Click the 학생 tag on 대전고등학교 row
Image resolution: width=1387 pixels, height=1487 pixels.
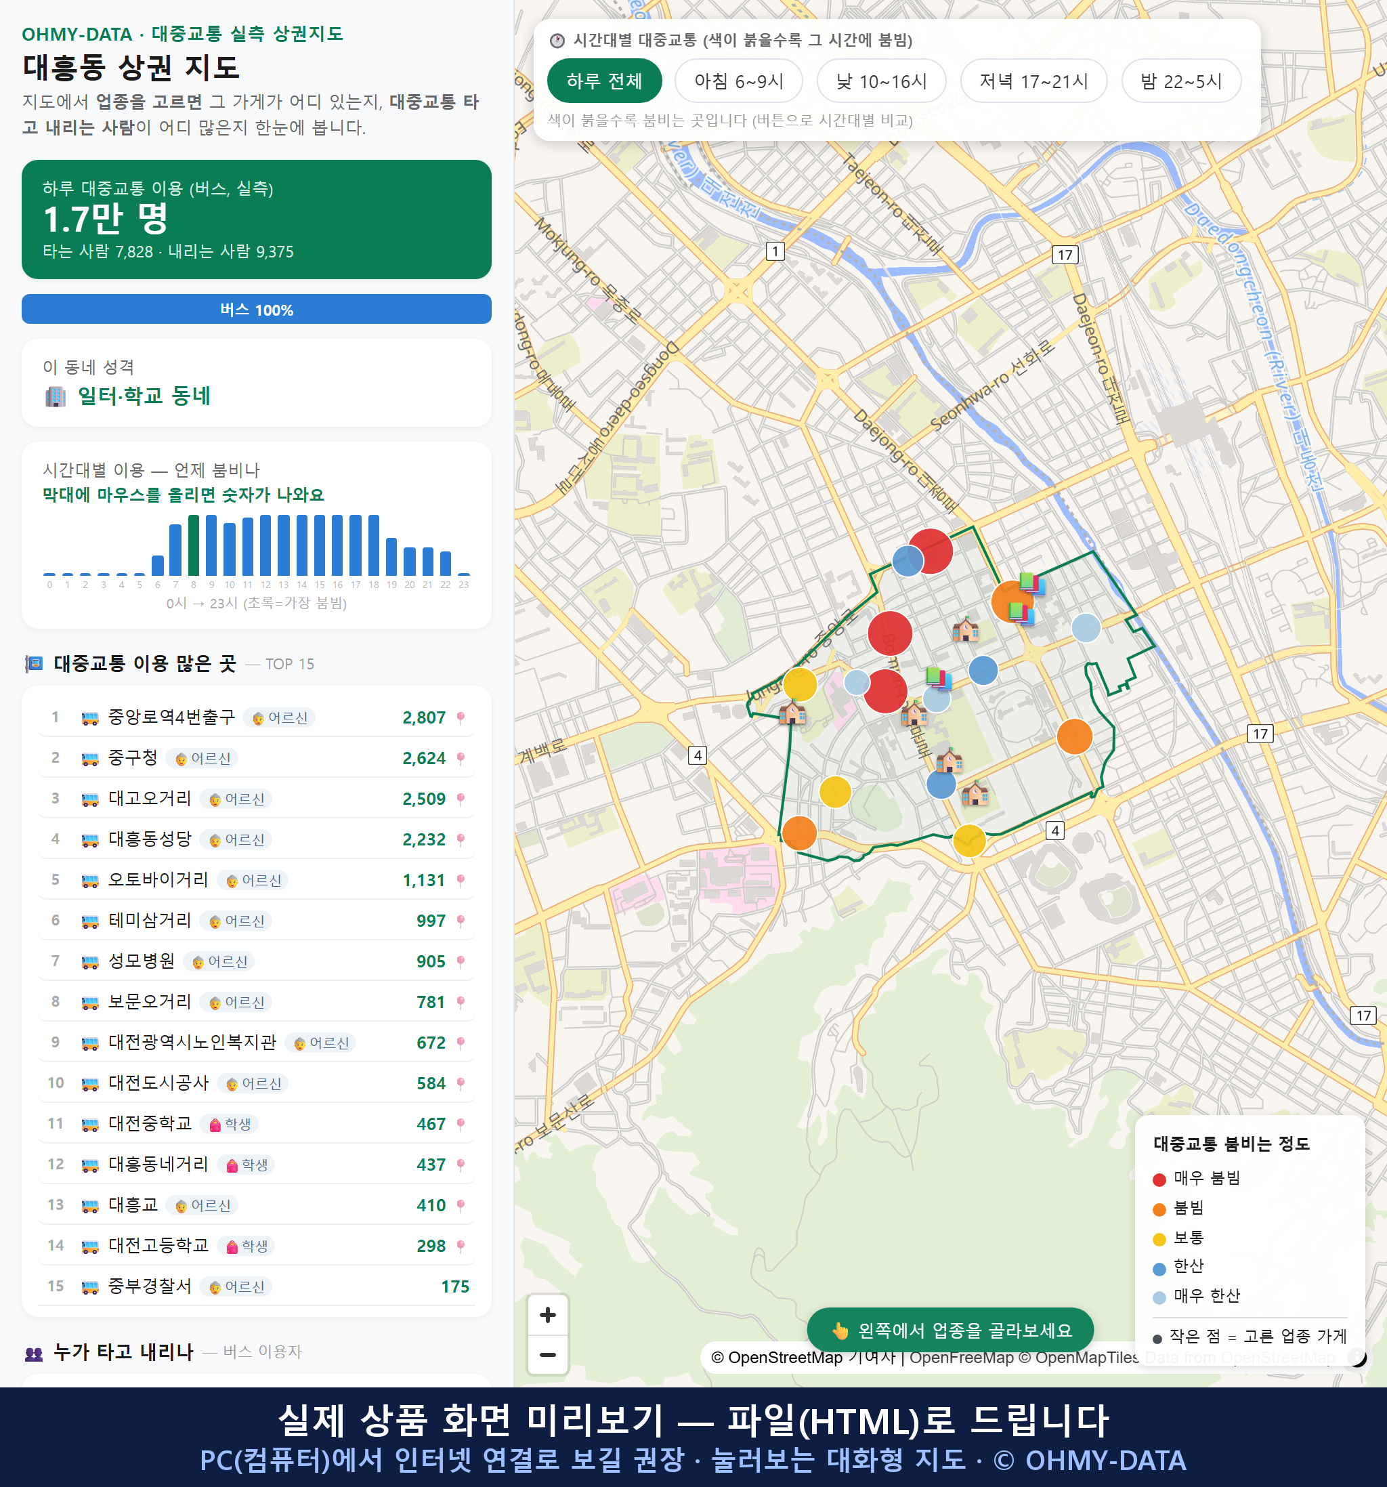[x=247, y=1246]
